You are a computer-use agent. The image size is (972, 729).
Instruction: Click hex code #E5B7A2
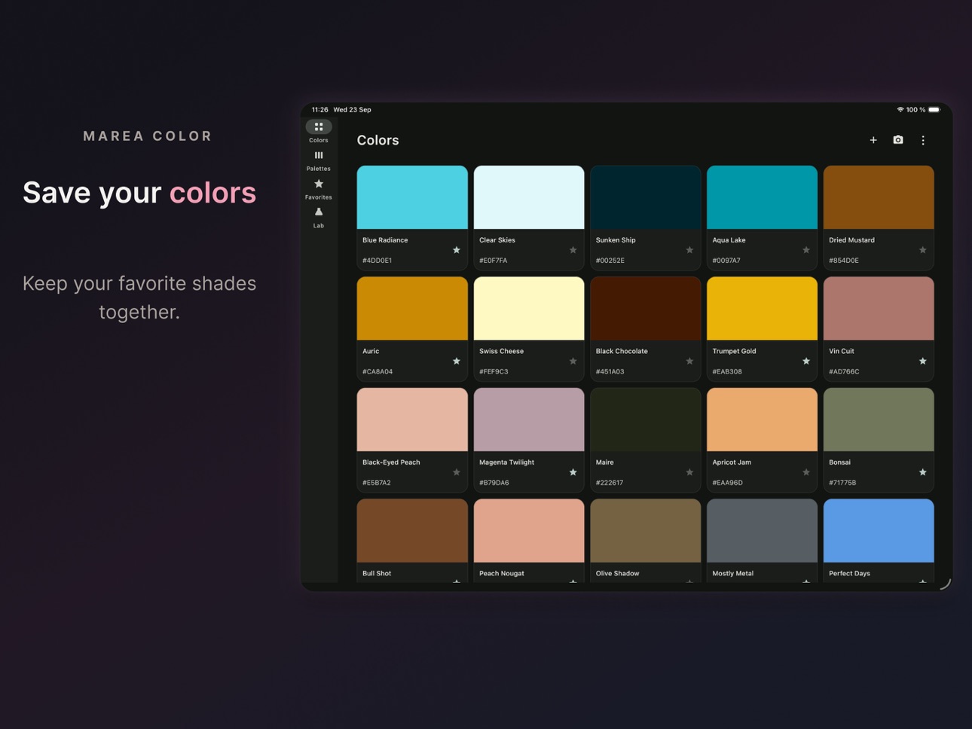click(x=377, y=483)
